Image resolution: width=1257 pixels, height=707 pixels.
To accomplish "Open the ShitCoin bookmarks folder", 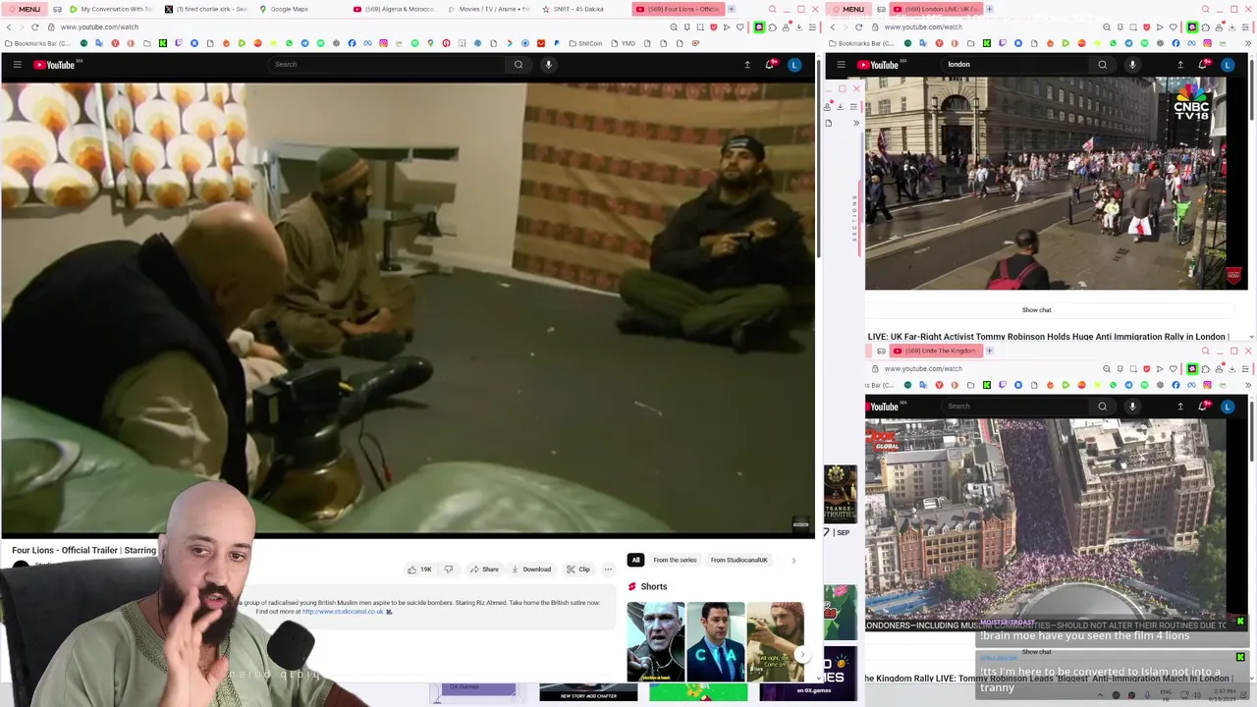I will click(x=586, y=43).
